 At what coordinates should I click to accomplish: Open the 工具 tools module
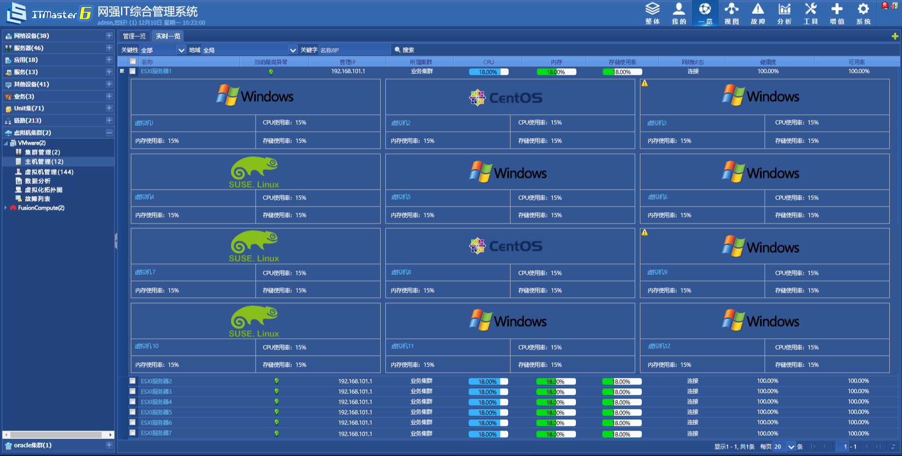coord(810,13)
